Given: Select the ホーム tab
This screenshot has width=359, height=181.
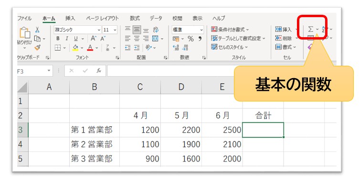Looking at the screenshot, I should tap(49, 19).
